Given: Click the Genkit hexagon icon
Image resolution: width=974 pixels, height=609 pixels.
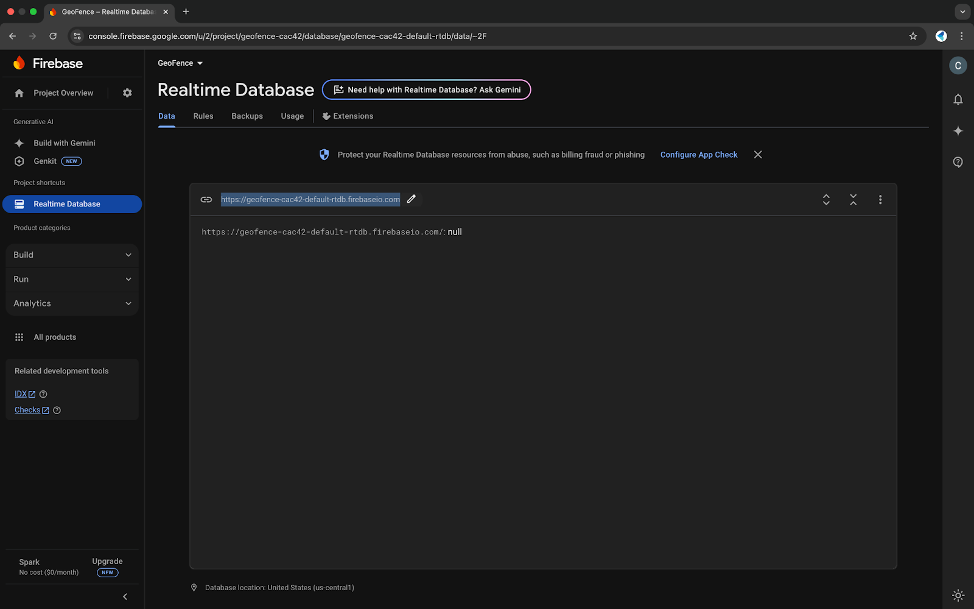Looking at the screenshot, I should [19, 161].
